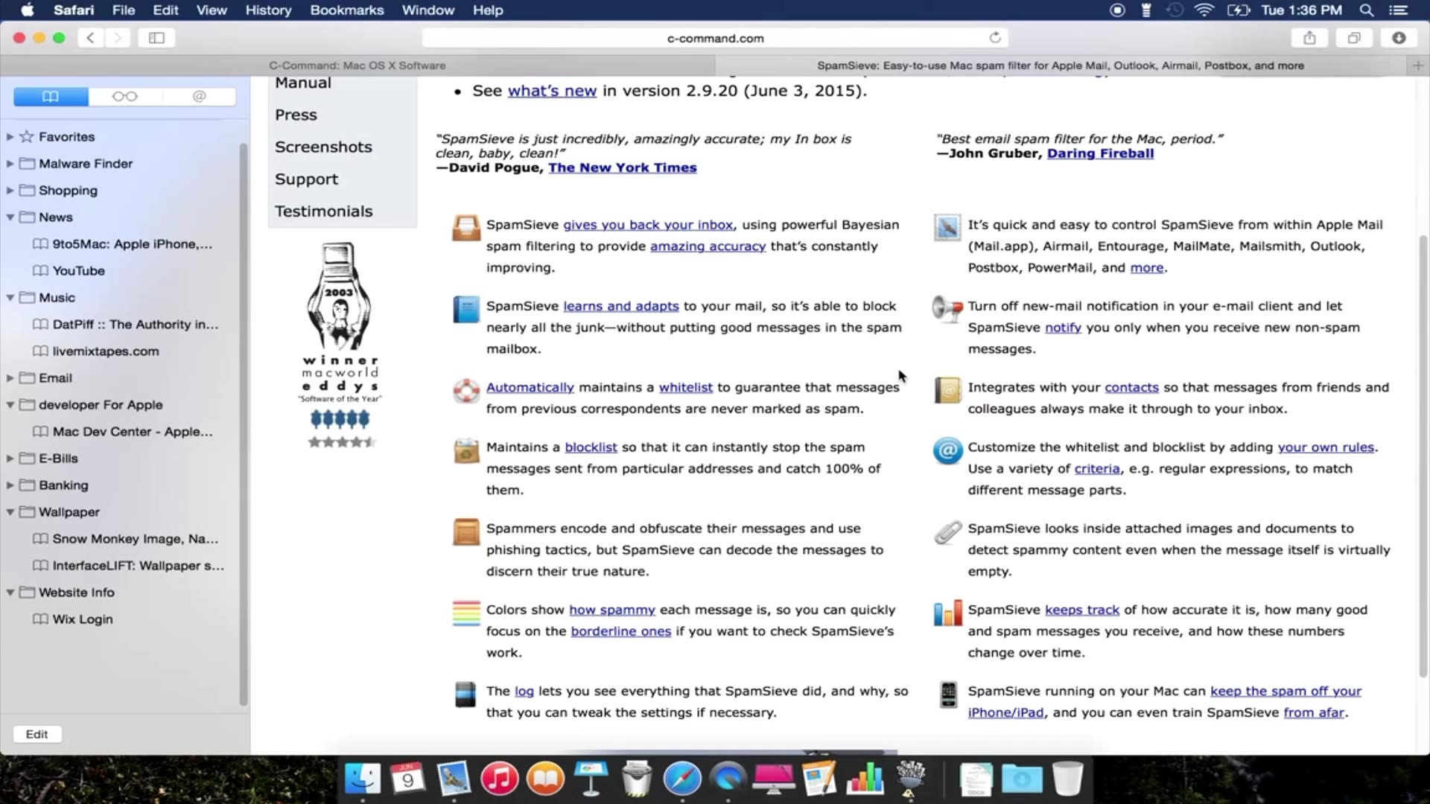
Task: Open the Daring Fireball link
Action: point(1100,153)
